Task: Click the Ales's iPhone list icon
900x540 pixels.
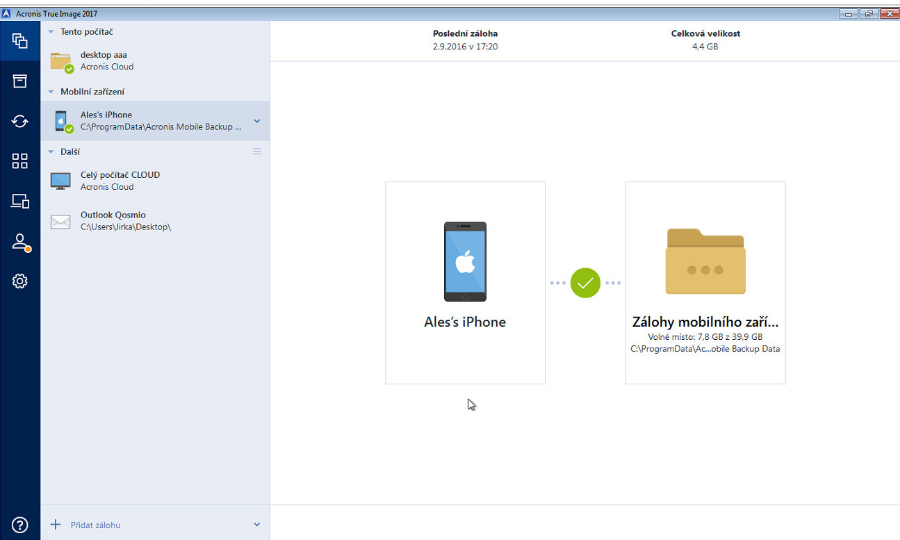Action: [x=63, y=122]
